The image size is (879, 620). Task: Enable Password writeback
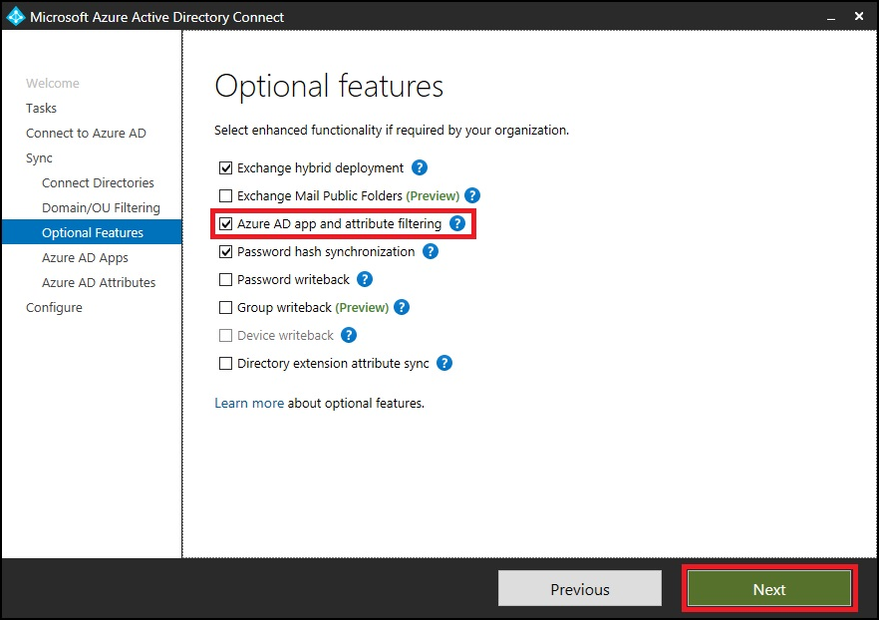point(225,279)
